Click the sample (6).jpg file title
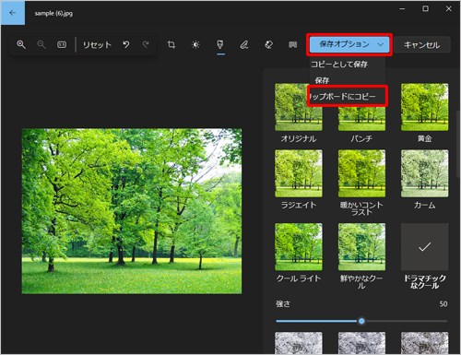This screenshot has width=461, height=355. 53,13
